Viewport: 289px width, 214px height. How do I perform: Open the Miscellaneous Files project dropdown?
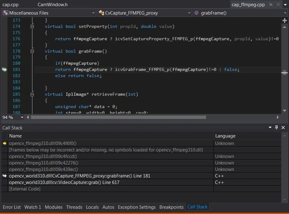[x=49, y=13]
